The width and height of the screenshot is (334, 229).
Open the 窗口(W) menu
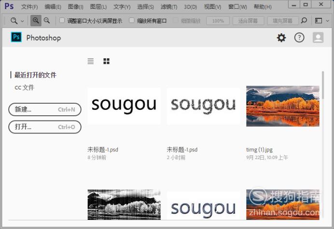point(237,7)
